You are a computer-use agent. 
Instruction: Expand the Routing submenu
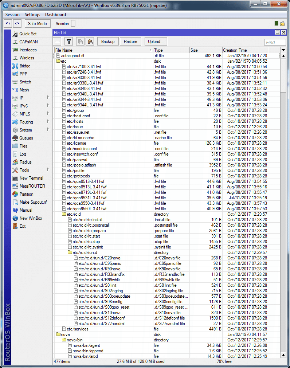(48, 122)
